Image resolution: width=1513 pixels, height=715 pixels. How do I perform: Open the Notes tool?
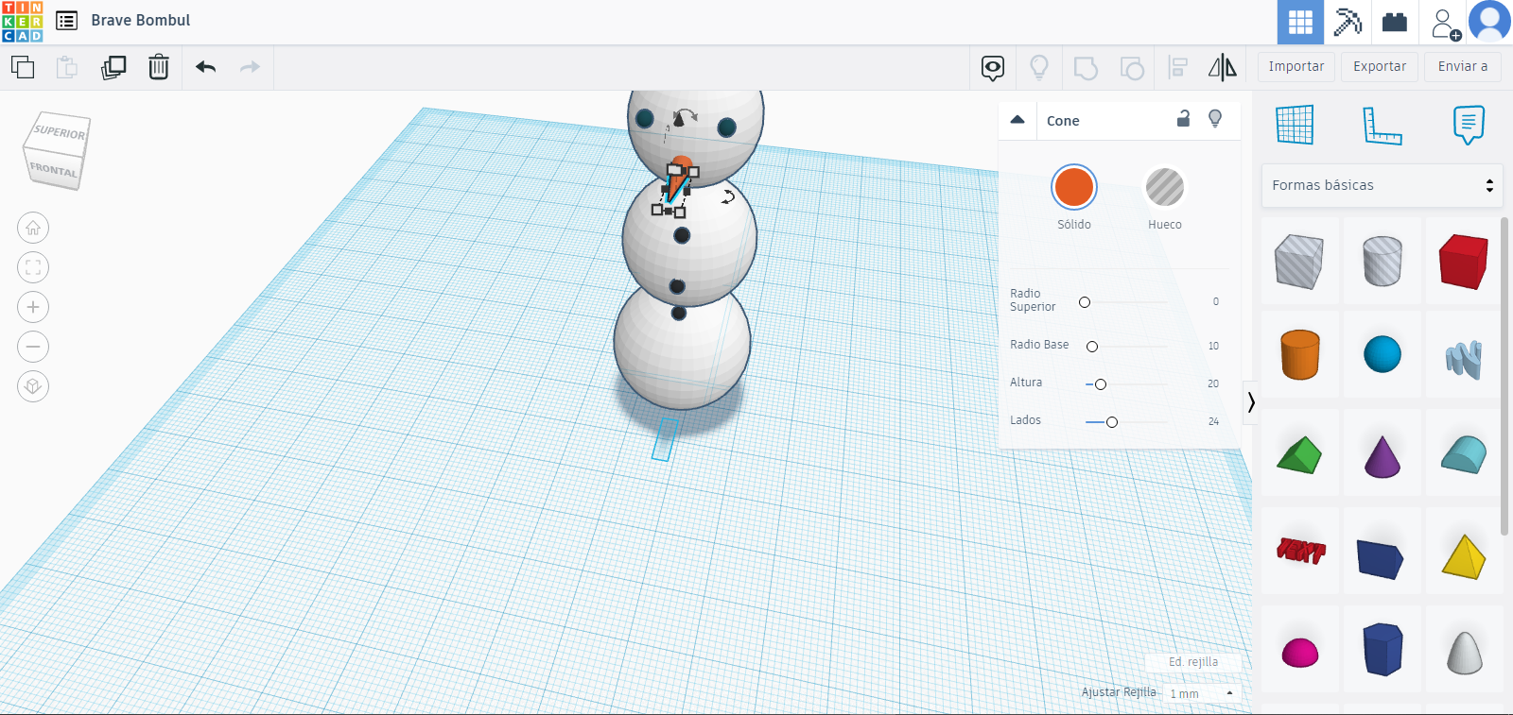click(1469, 125)
